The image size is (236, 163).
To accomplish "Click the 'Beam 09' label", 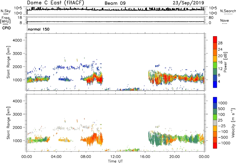I will coord(115,3).
